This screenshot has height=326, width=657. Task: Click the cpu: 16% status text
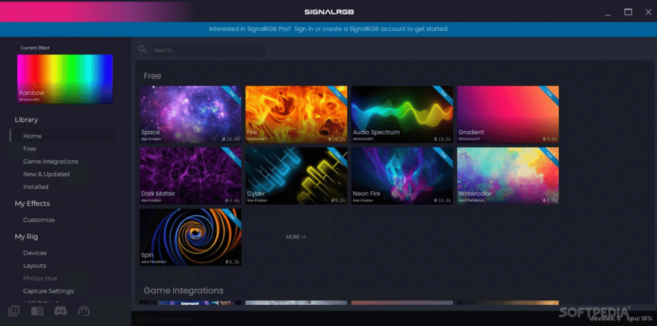[640, 319]
